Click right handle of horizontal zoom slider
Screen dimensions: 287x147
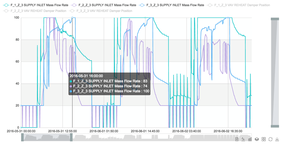[x=72, y=137]
